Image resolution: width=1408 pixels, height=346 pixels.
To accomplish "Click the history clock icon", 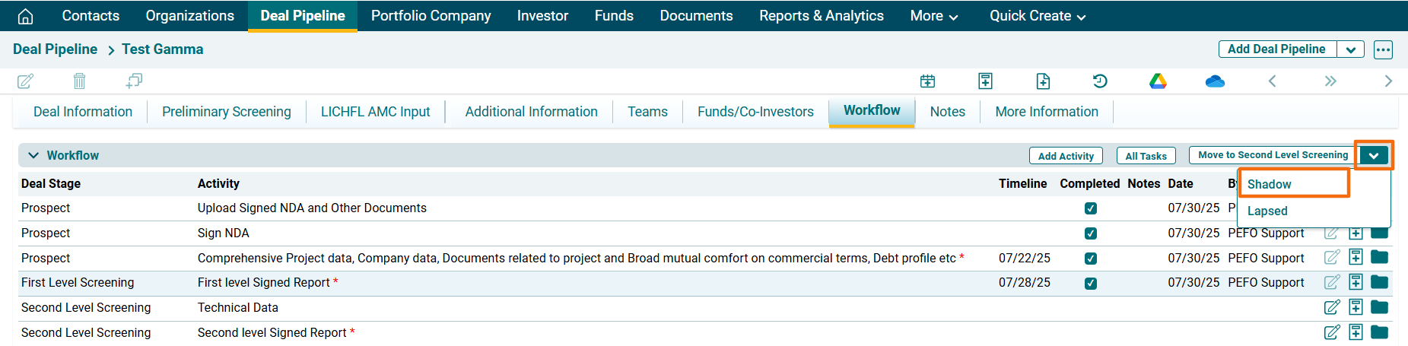I will point(1100,81).
